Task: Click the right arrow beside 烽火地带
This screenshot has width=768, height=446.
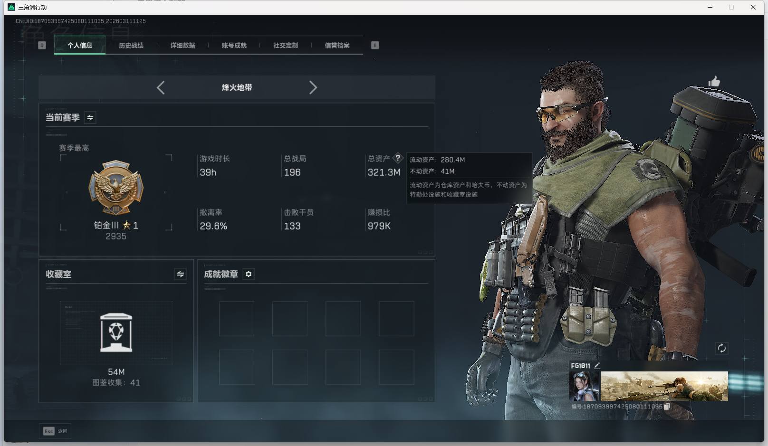Action: [x=313, y=87]
